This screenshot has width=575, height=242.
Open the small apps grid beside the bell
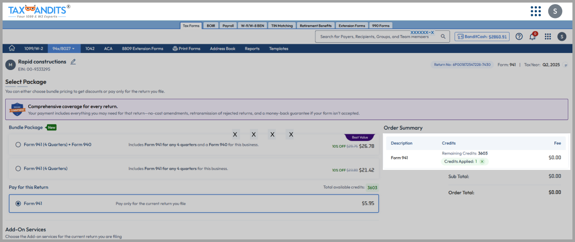click(548, 36)
